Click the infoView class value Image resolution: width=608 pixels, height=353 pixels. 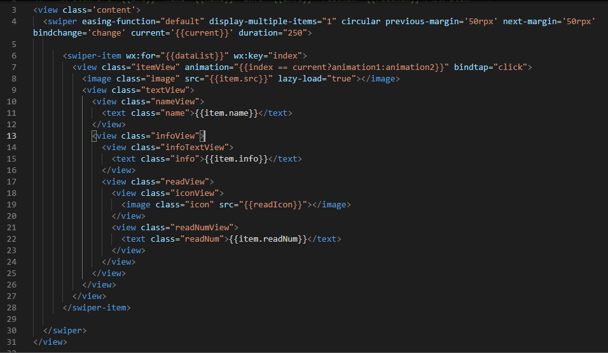[x=176, y=135]
